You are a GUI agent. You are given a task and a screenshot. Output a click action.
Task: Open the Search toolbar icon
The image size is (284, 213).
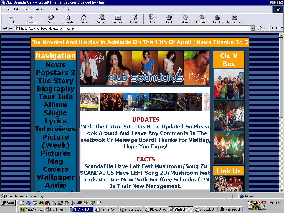(x=102, y=19)
